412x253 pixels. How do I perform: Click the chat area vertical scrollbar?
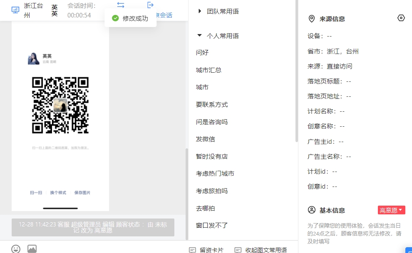187,194
